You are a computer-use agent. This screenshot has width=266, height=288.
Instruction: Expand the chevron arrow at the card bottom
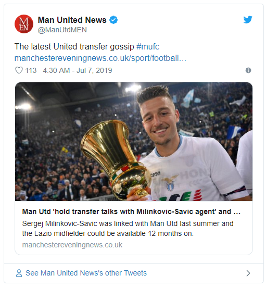click(x=248, y=273)
